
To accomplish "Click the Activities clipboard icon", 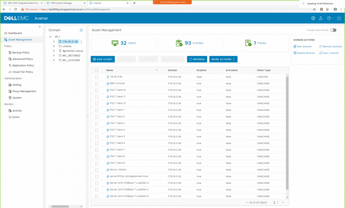I will click(x=179, y=43).
